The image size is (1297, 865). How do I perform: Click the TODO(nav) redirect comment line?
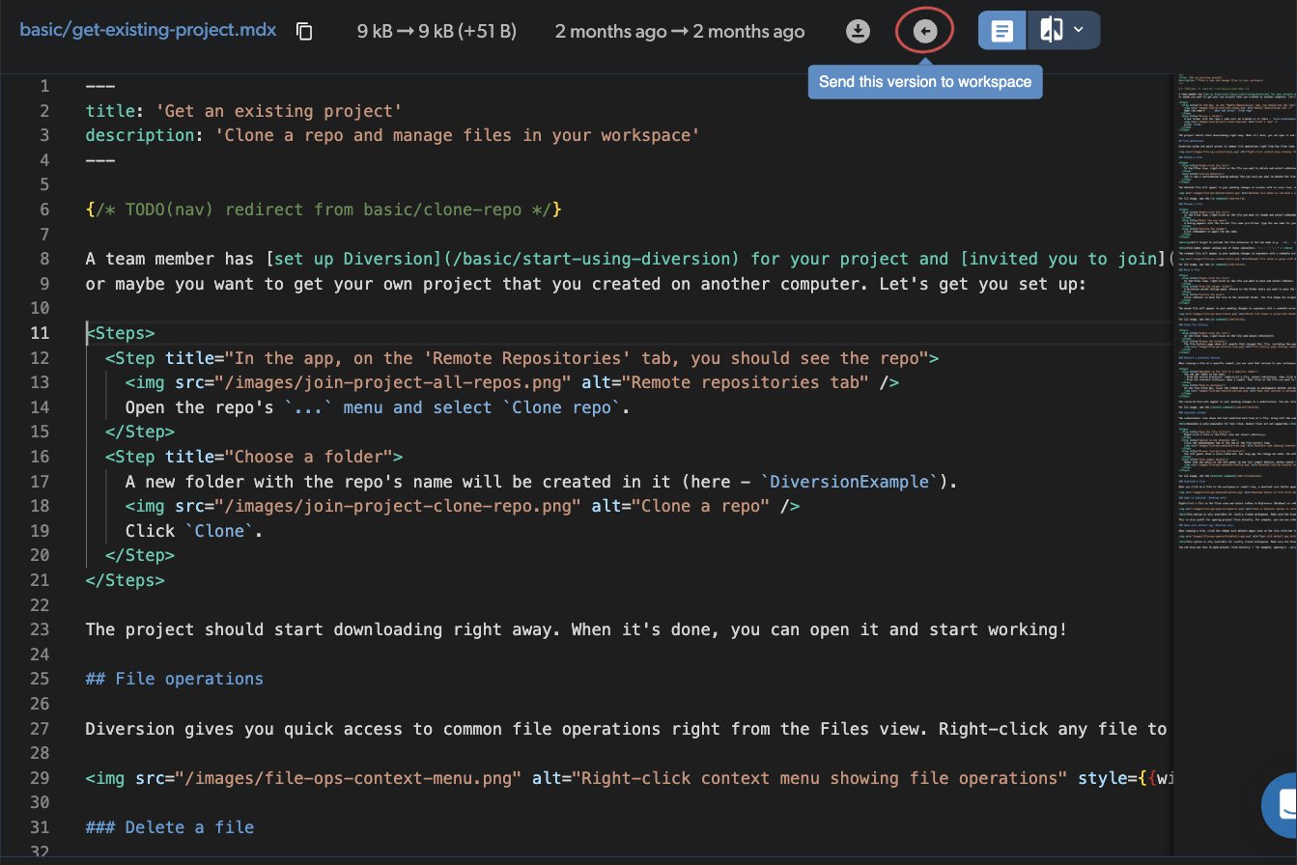tap(324, 209)
